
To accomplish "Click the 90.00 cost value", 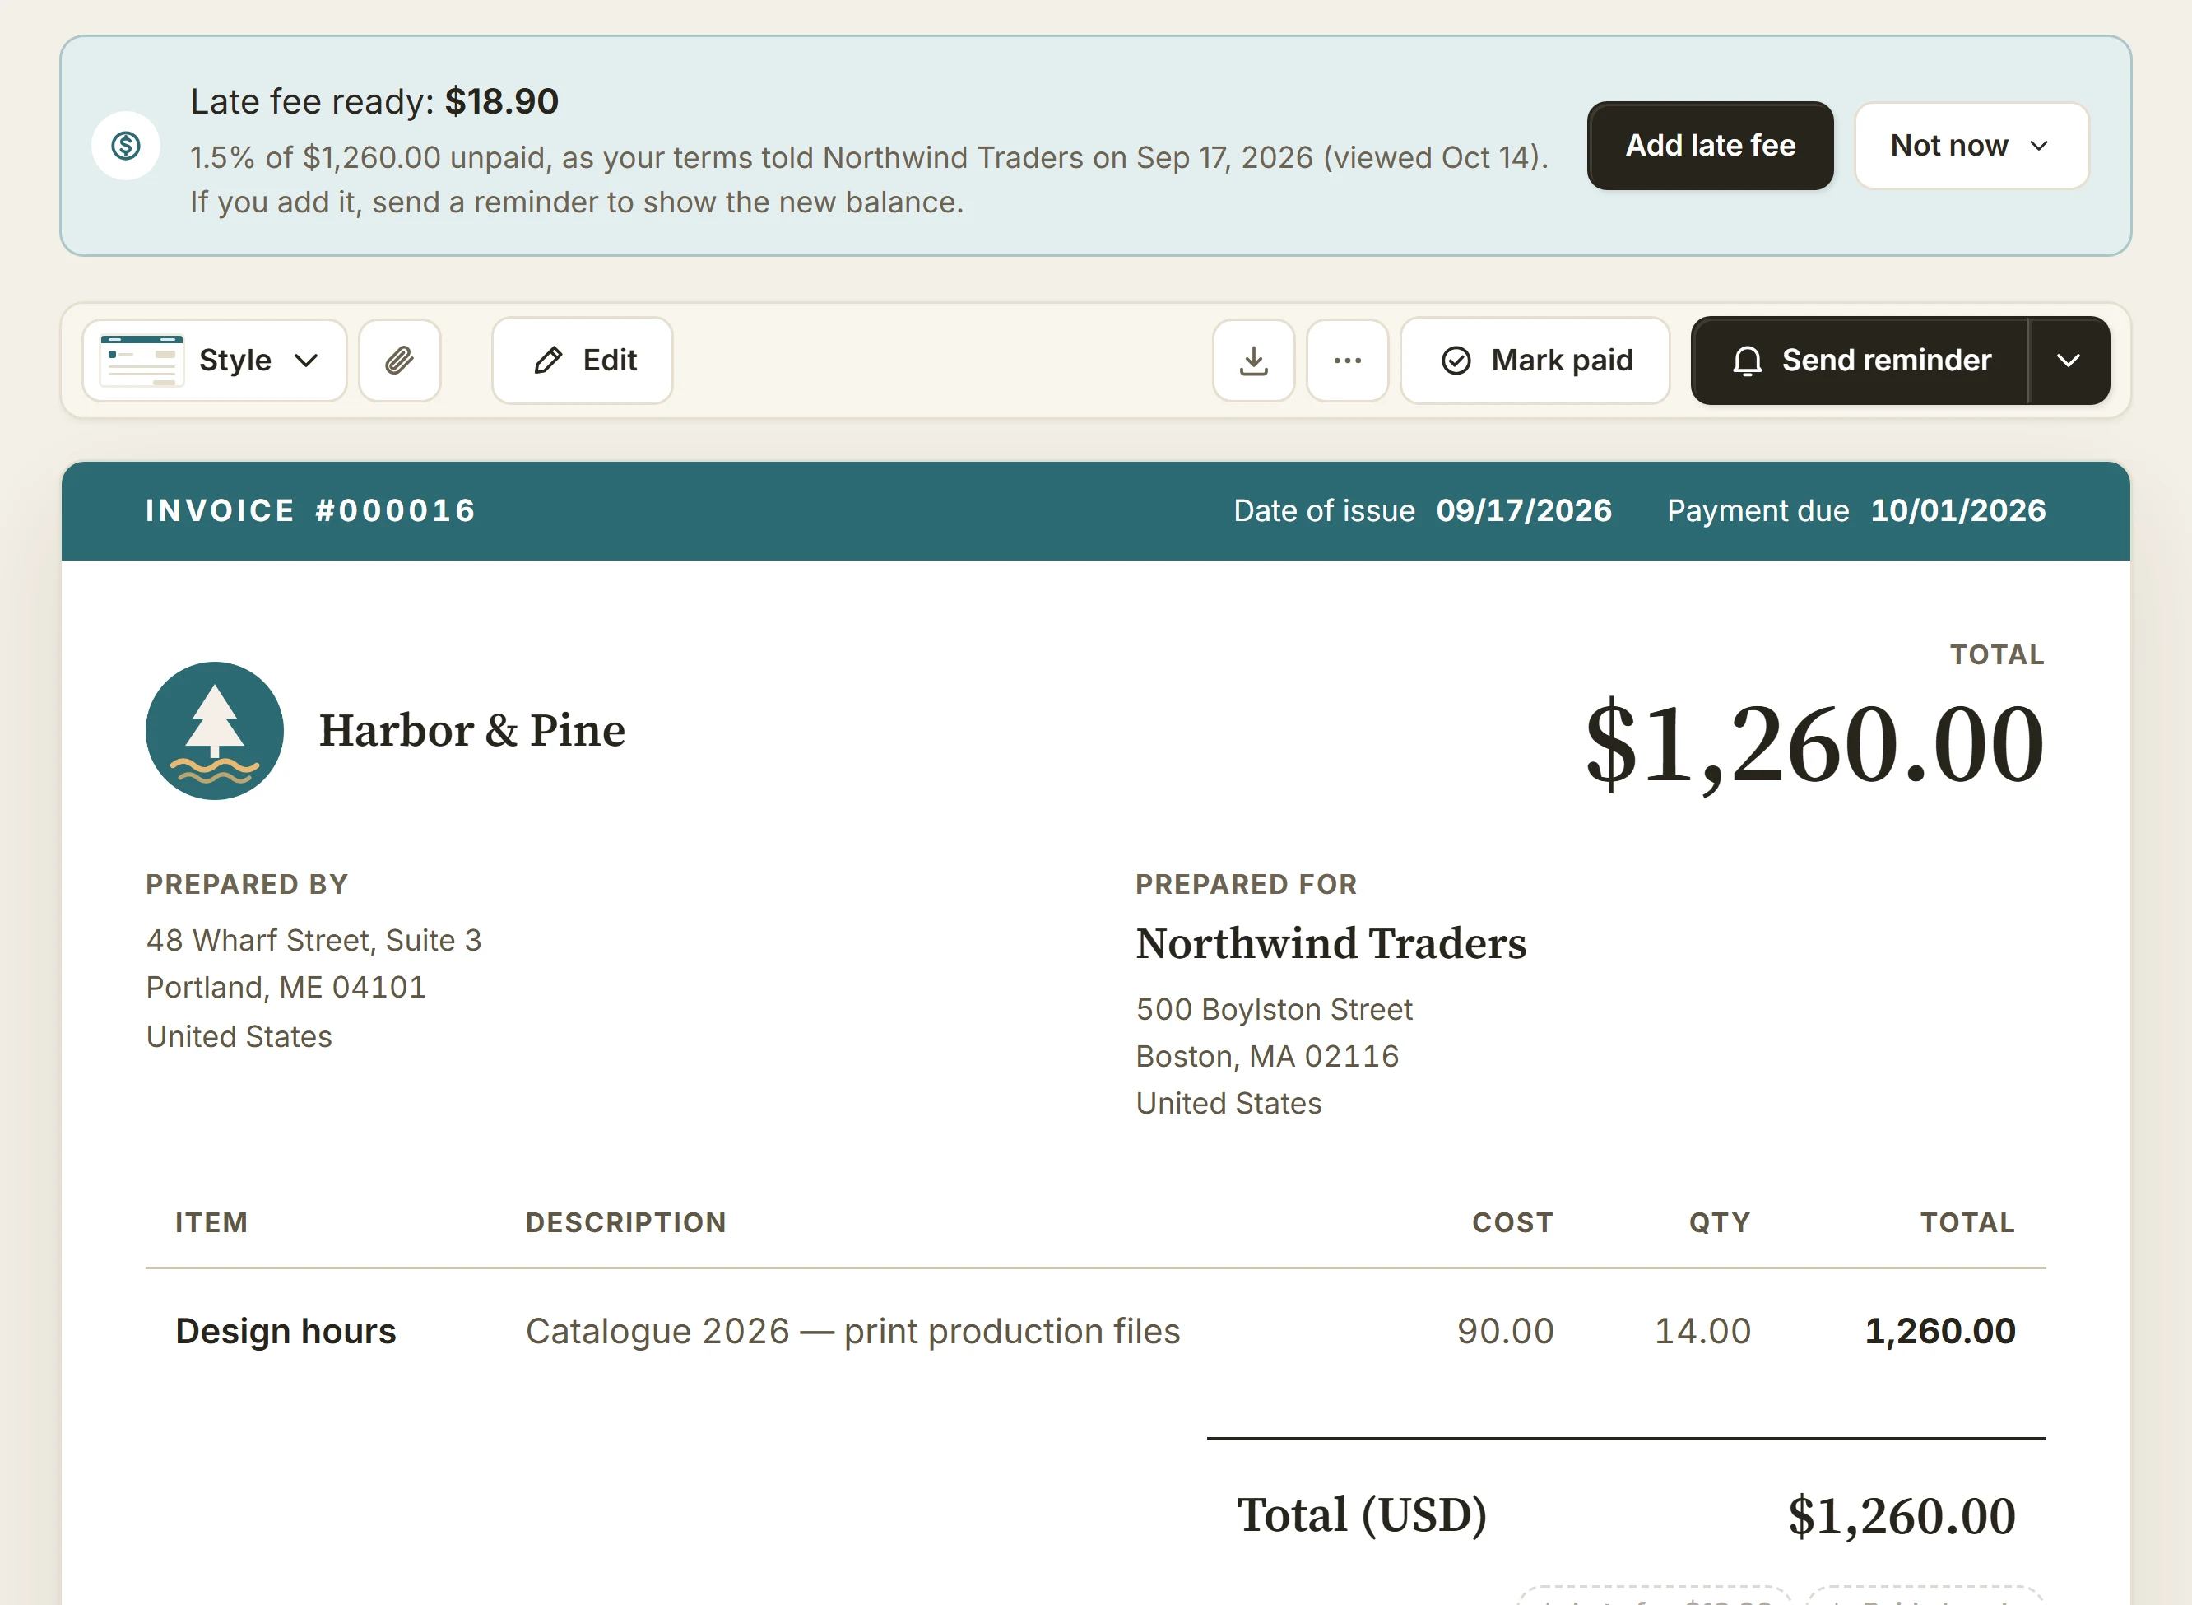I will (x=1506, y=1331).
